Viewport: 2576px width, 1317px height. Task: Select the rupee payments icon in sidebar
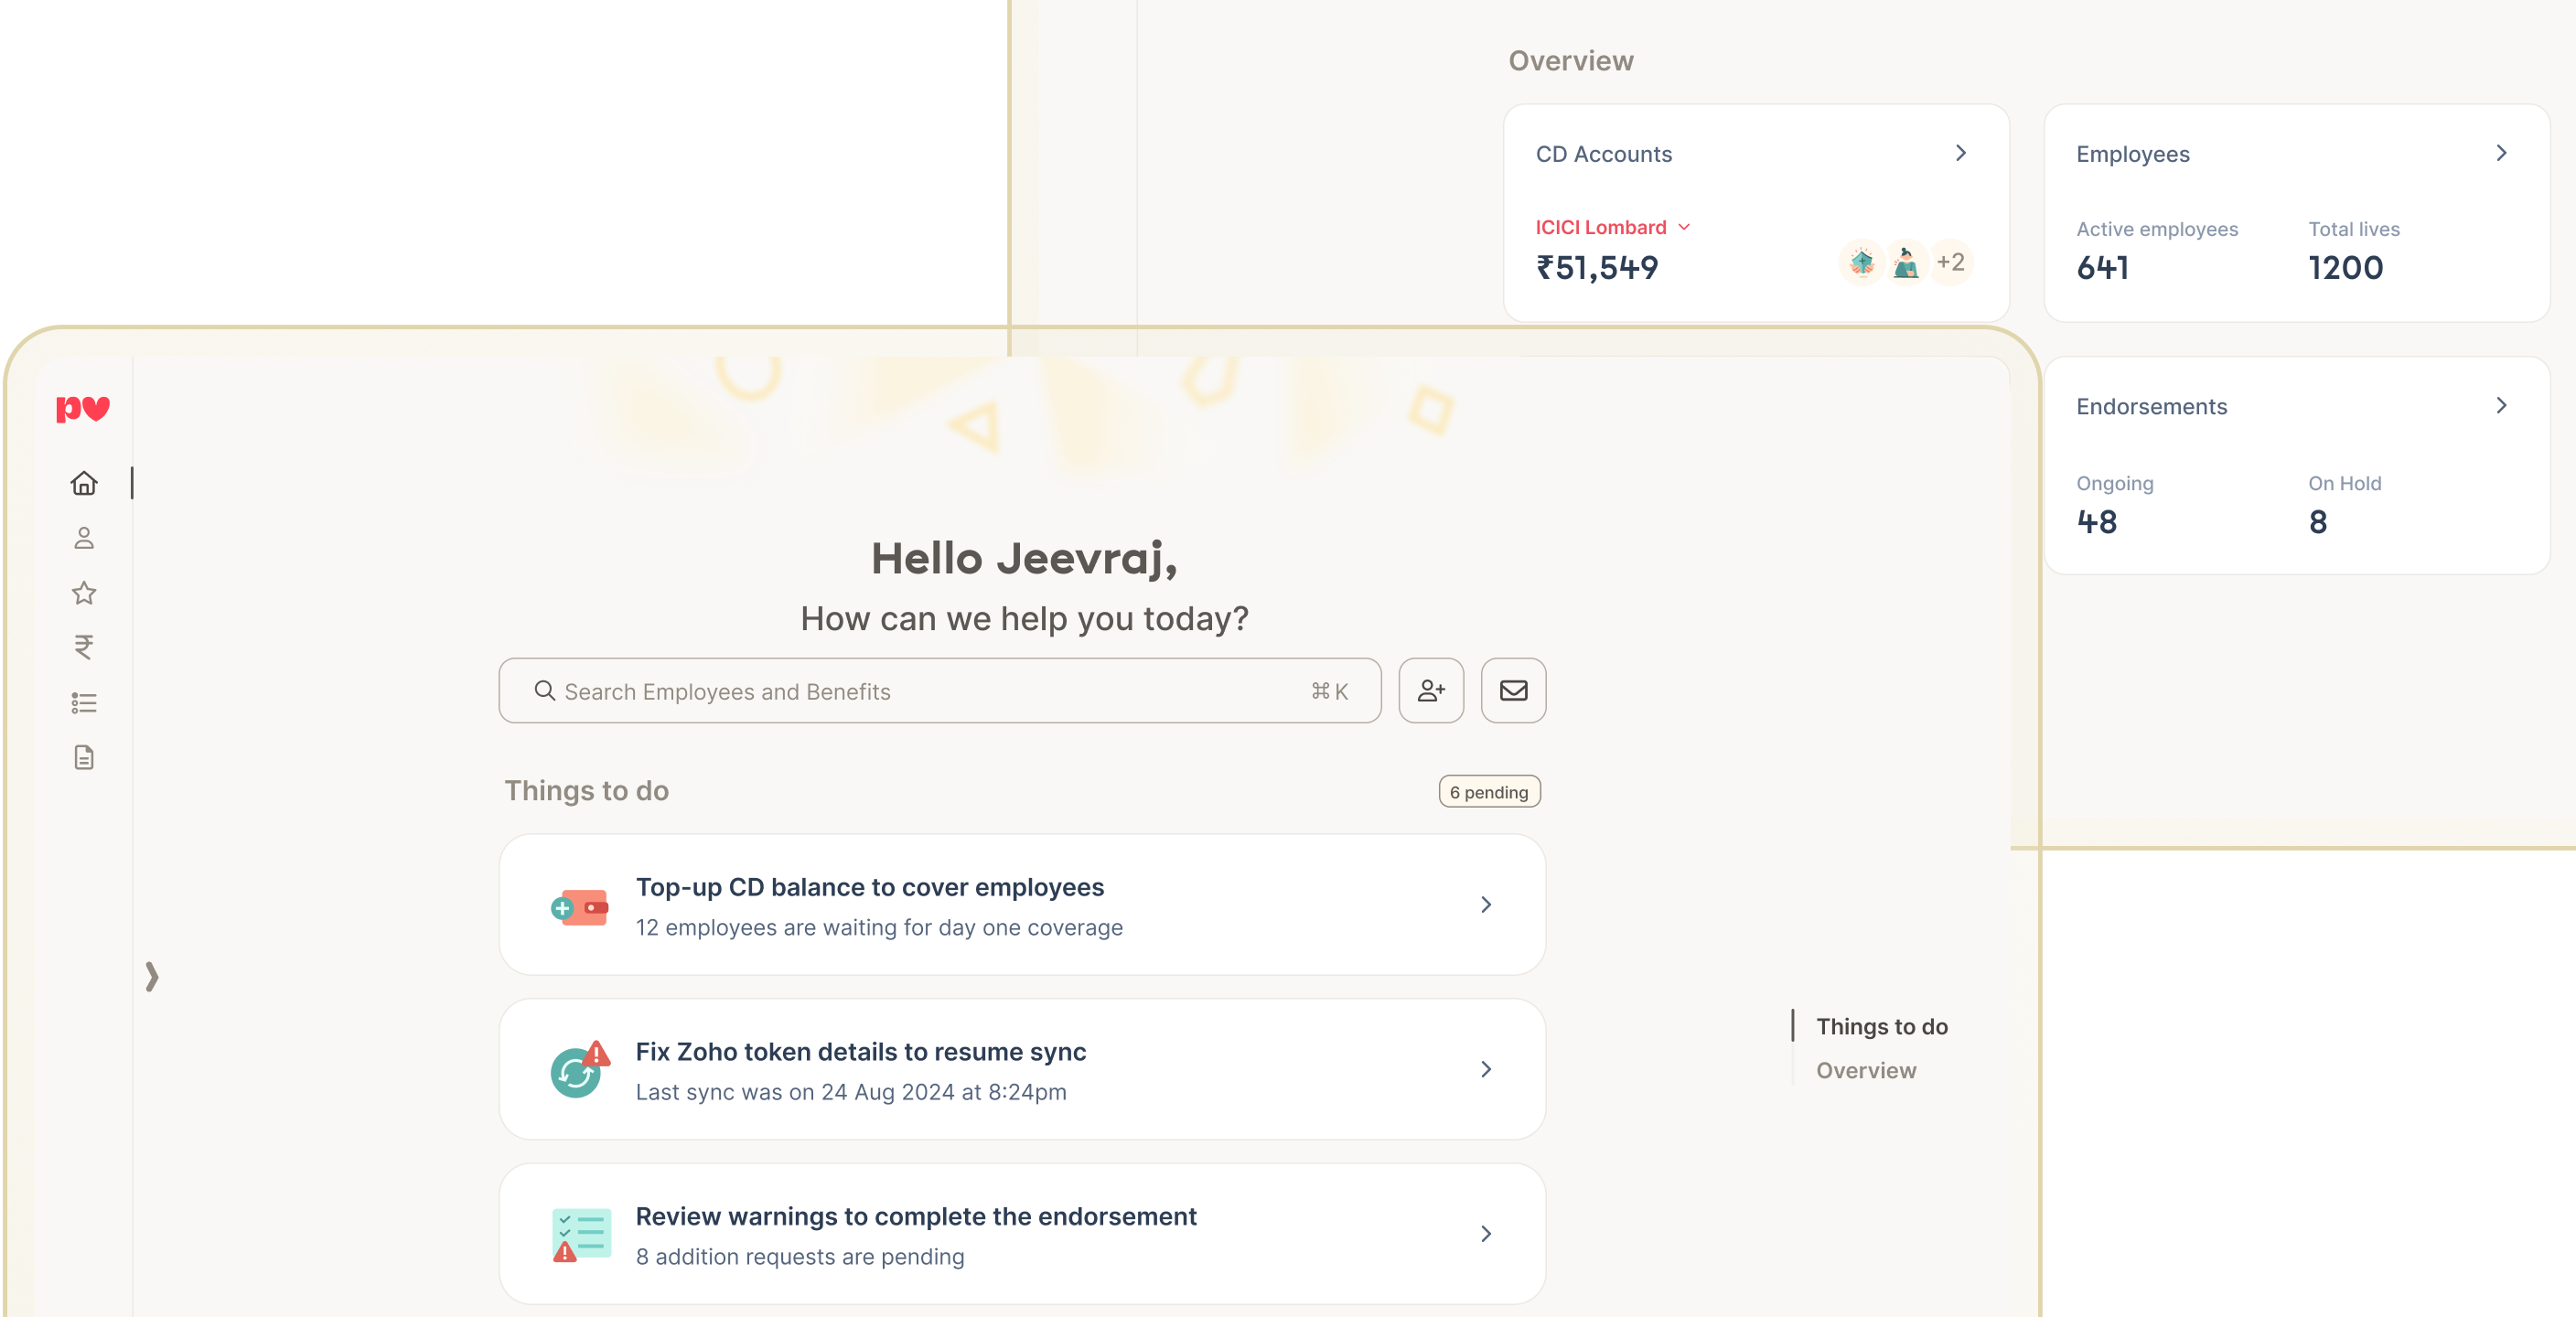[84, 648]
